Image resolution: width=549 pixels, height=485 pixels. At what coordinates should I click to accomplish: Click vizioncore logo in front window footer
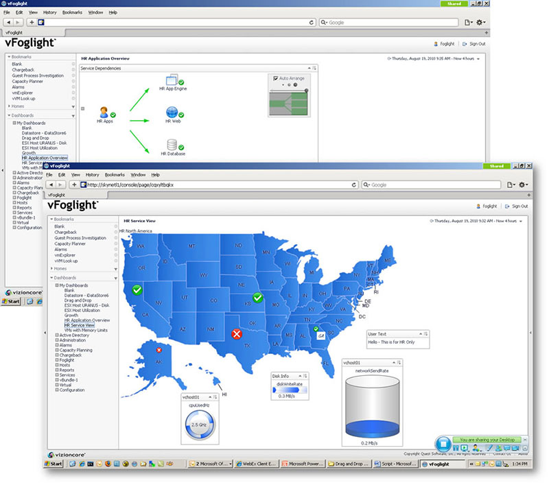[x=67, y=455]
